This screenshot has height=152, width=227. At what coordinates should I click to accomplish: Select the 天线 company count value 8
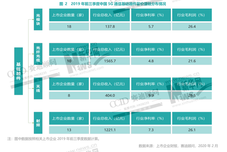(x=69, y=95)
